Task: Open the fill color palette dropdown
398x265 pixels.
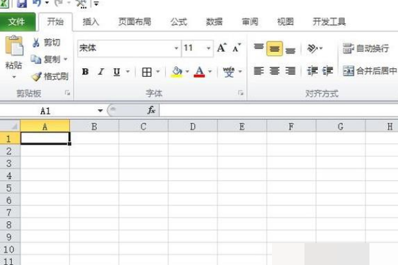Action: point(188,72)
